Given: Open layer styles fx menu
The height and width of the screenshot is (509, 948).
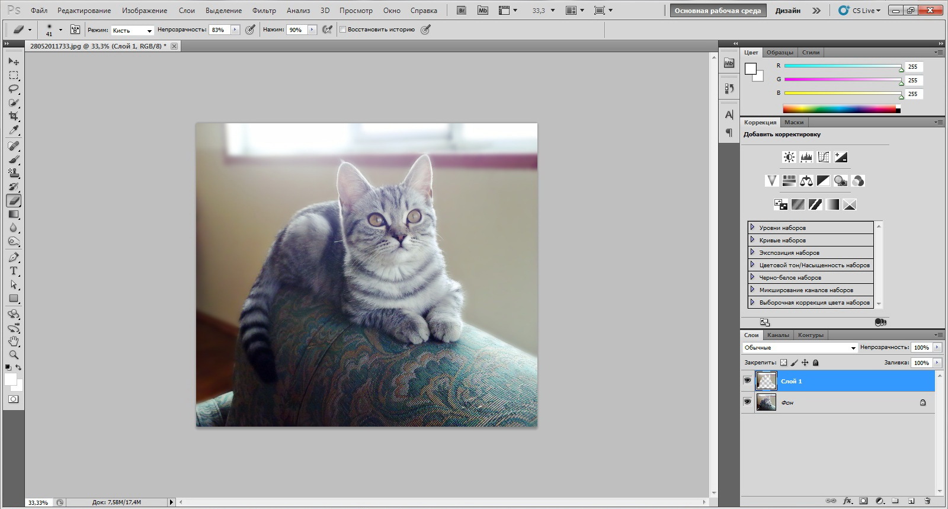Looking at the screenshot, I should [847, 501].
